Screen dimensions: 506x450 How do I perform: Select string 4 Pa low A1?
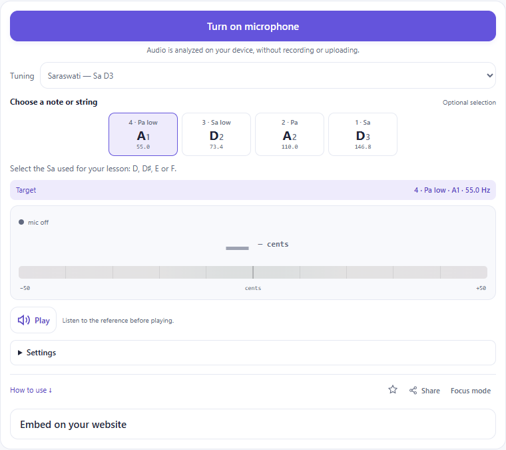(x=143, y=134)
